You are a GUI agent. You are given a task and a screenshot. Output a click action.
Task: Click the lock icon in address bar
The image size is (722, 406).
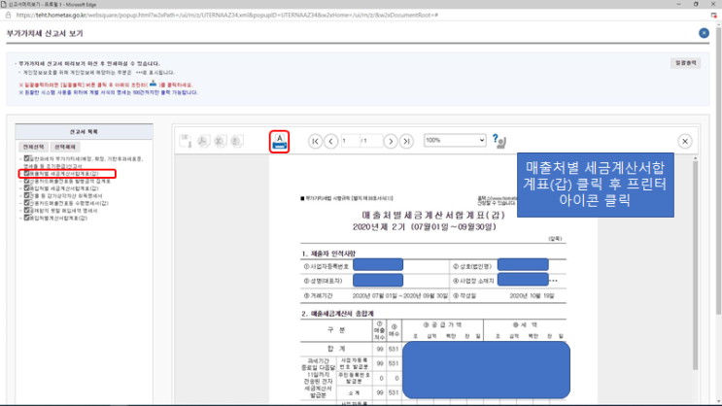pos(8,16)
